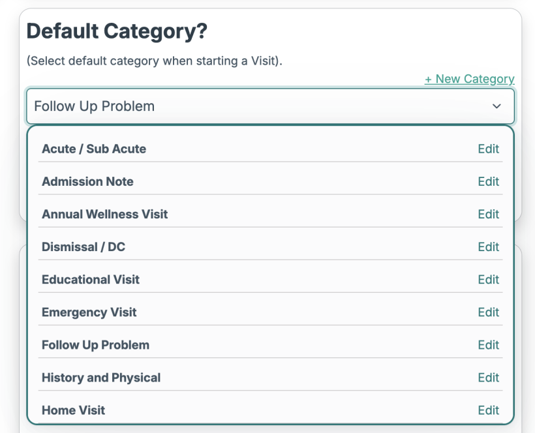535x433 pixels.
Task: Select Annual Wellness Visit category
Action: tap(105, 214)
